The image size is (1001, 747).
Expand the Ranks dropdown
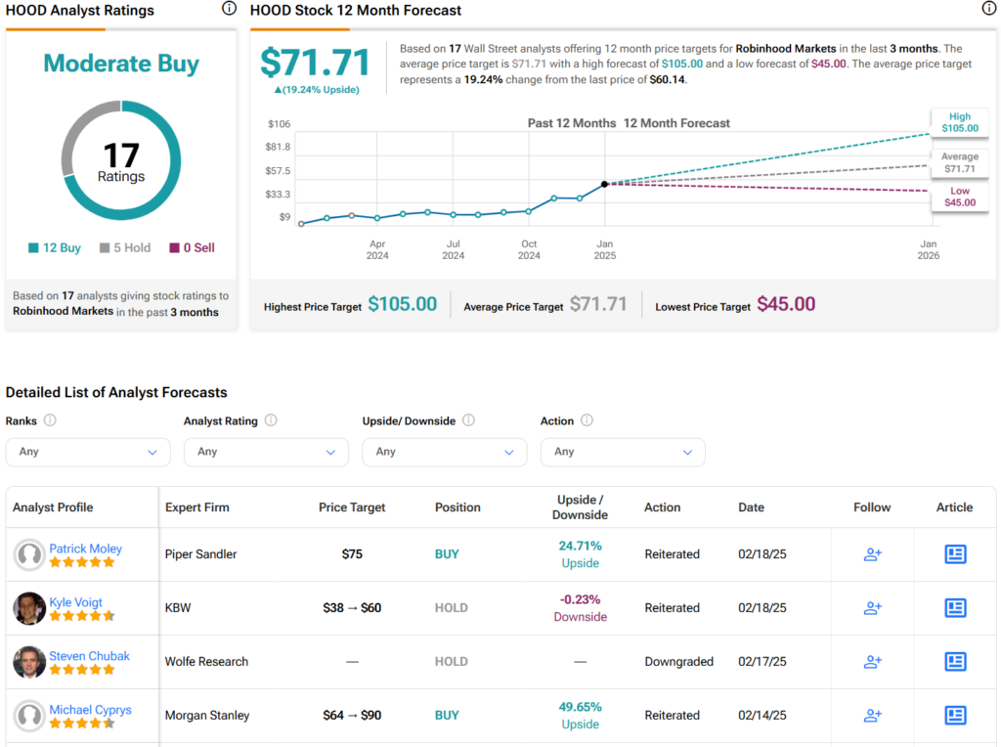coord(88,452)
